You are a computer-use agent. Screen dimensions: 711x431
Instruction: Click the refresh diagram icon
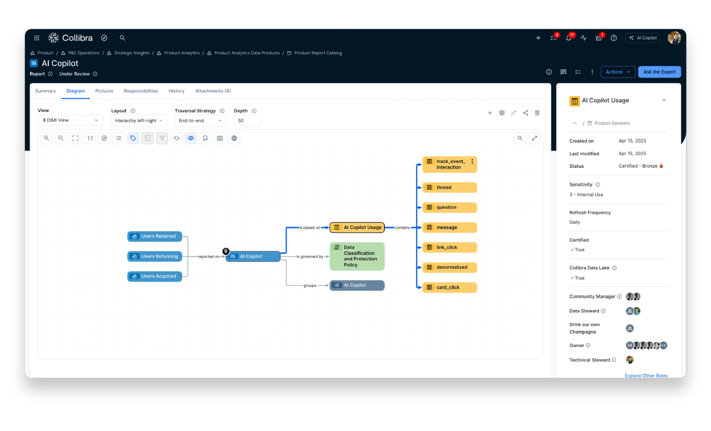coord(176,138)
